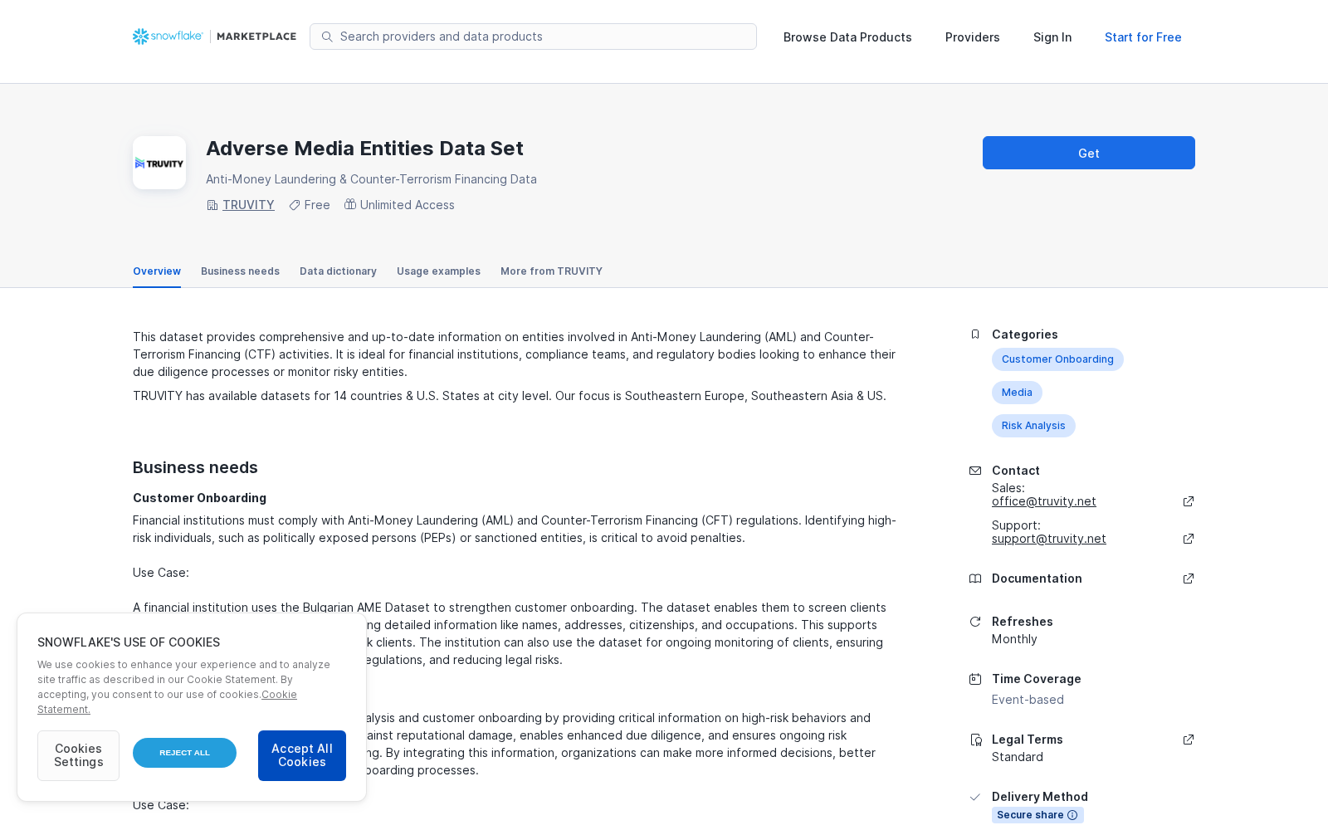Open the Providers menu item

point(973,37)
